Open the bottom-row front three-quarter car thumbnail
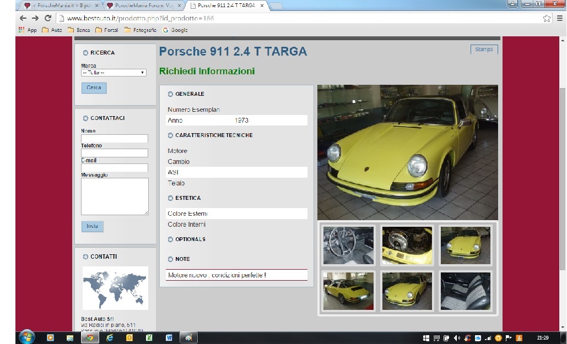 click(x=407, y=291)
